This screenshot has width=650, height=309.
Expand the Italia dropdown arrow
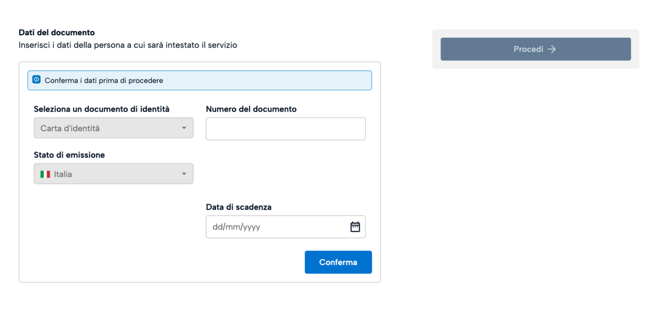(184, 174)
